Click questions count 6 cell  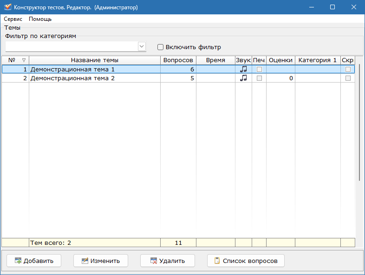pos(178,69)
